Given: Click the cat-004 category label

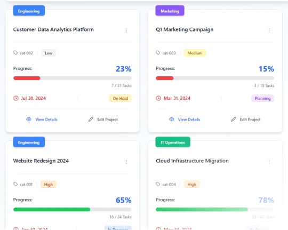Looking at the screenshot, I should click(169, 185).
